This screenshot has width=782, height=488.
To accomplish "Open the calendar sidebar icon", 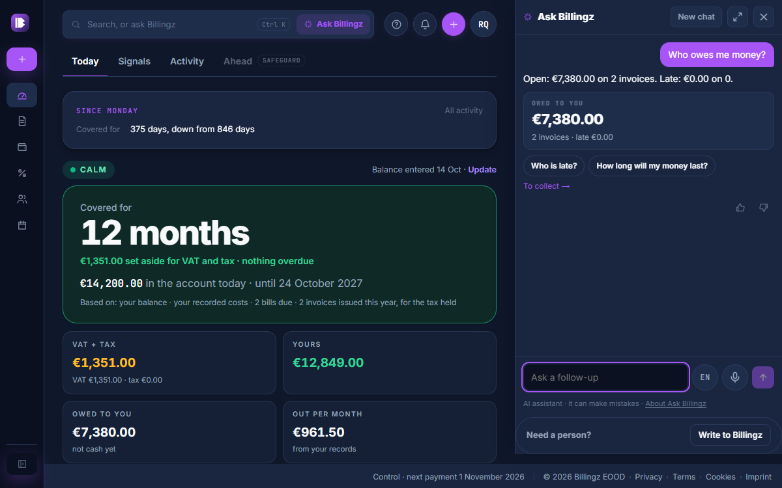I will [22, 225].
